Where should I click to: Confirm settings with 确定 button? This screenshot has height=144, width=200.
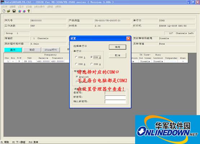(x=117, y=47)
